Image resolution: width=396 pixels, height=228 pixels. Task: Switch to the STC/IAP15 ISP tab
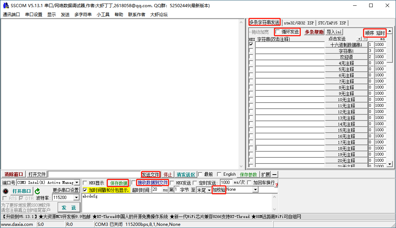(332, 23)
